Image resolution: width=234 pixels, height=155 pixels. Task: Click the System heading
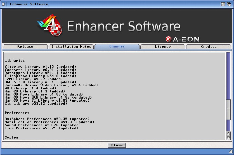11,137
